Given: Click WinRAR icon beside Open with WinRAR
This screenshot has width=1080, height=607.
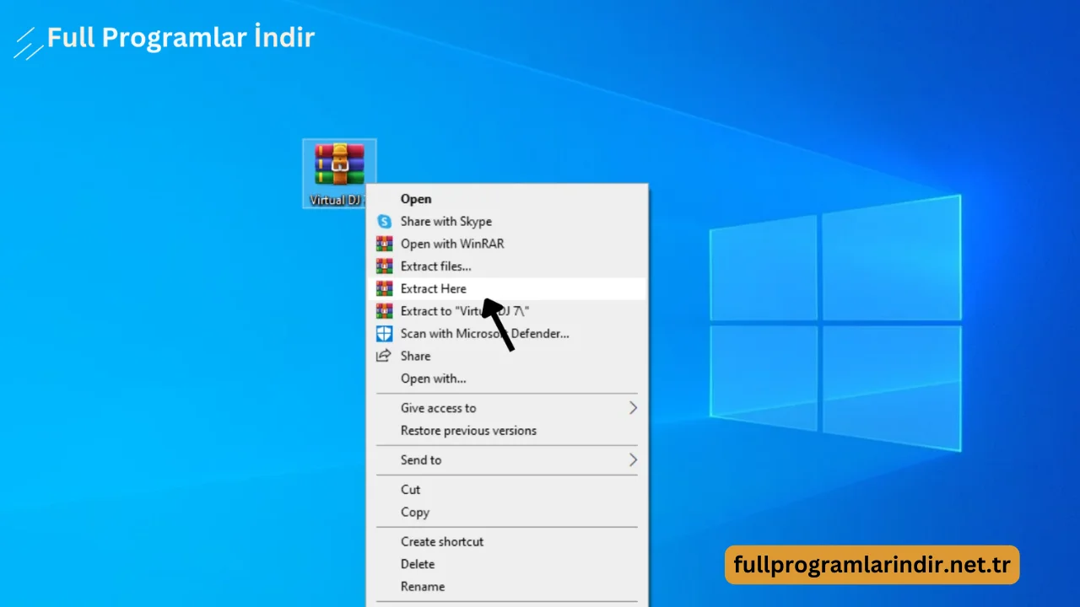Looking at the screenshot, I should coord(385,244).
